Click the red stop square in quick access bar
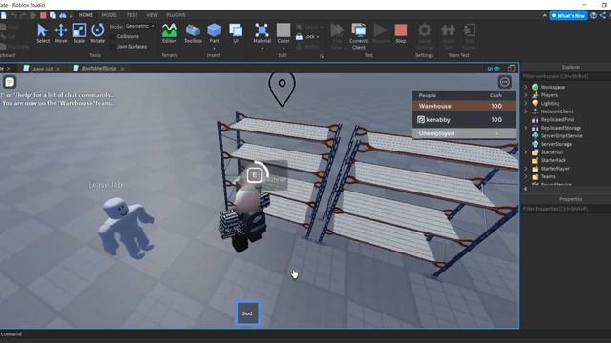The width and height of the screenshot is (611, 343). click(x=43, y=15)
